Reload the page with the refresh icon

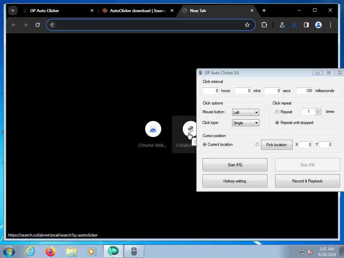38,25
